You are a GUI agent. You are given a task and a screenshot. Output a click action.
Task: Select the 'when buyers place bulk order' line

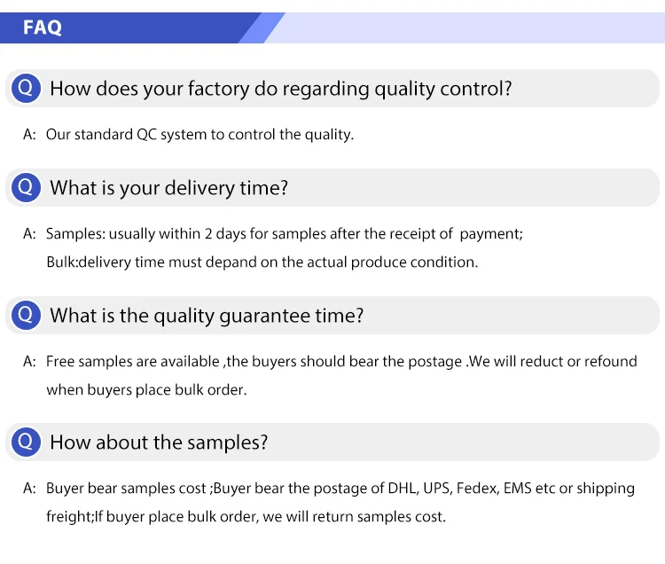pos(146,390)
